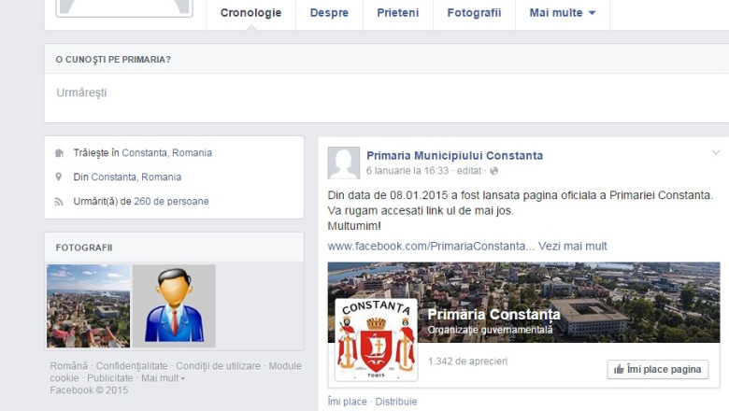729x411 pixels.
Task: Open the post options chevron menu
Action: (716, 152)
